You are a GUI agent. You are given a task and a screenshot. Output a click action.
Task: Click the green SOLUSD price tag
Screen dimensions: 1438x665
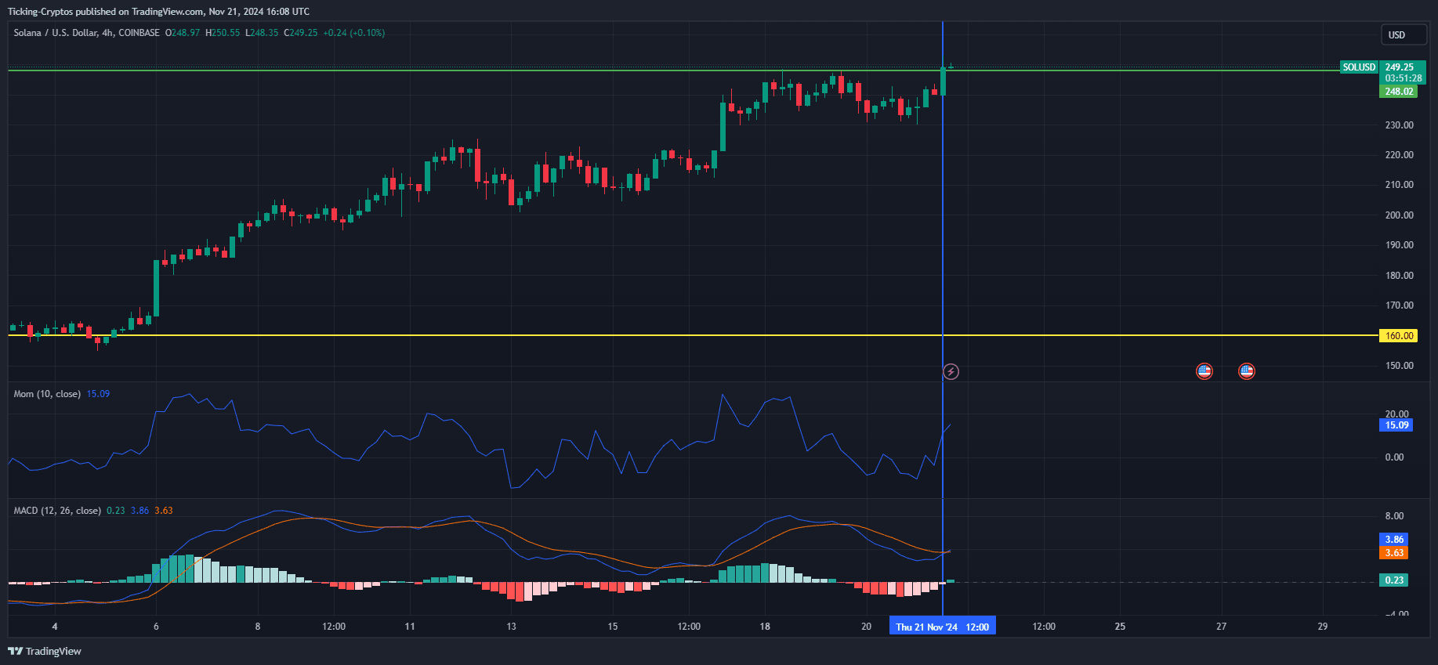coord(1359,67)
